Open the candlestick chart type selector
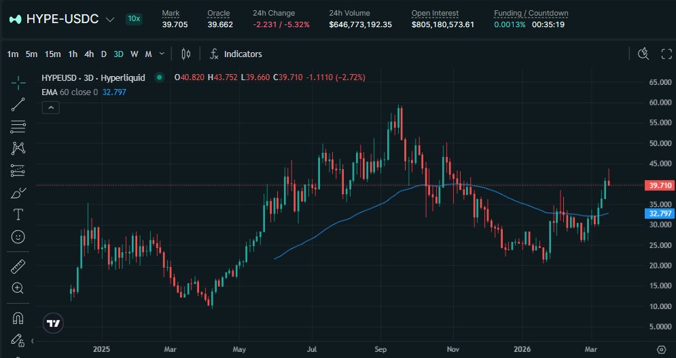676x358 pixels. (185, 54)
